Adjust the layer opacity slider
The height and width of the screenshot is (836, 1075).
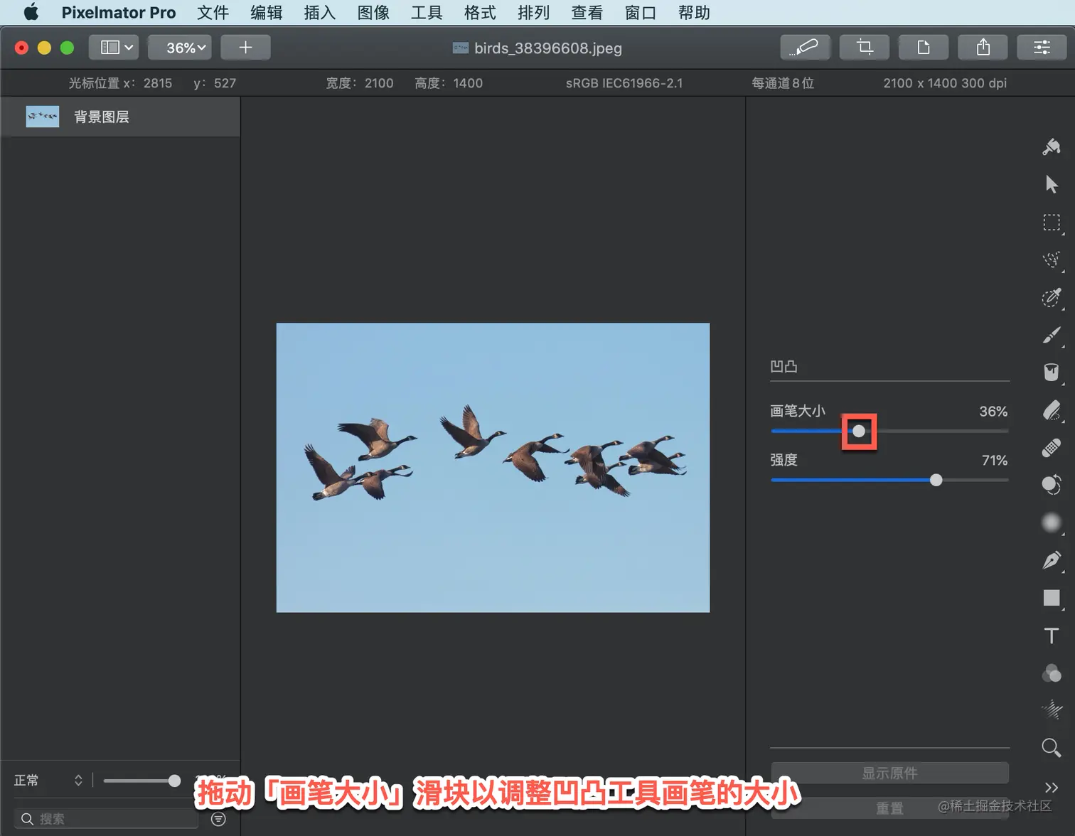(x=141, y=781)
